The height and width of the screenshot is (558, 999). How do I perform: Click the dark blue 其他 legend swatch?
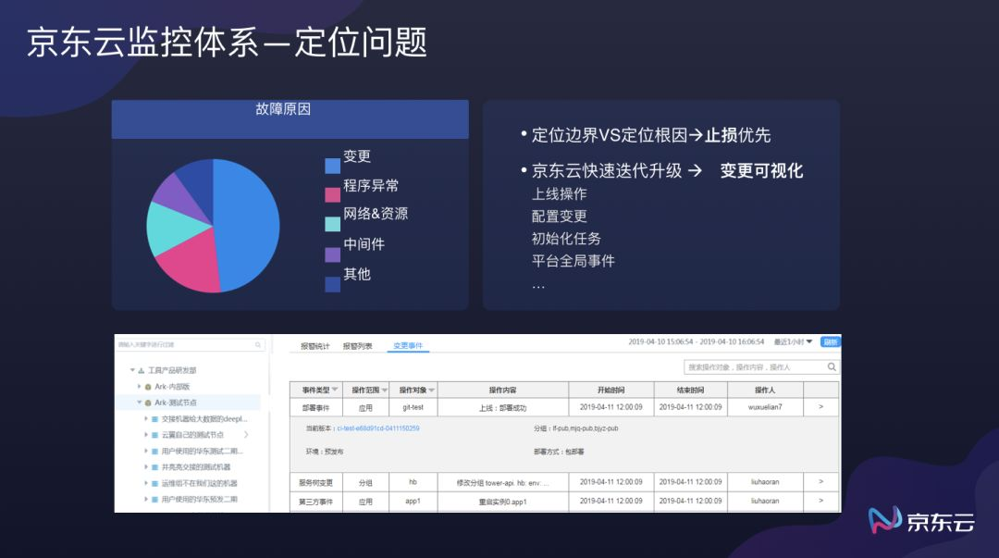(x=333, y=284)
